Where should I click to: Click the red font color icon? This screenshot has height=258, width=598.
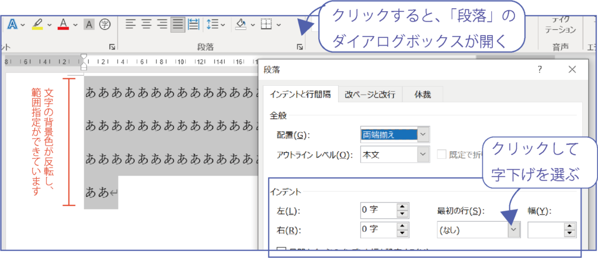[x=63, y=25]
